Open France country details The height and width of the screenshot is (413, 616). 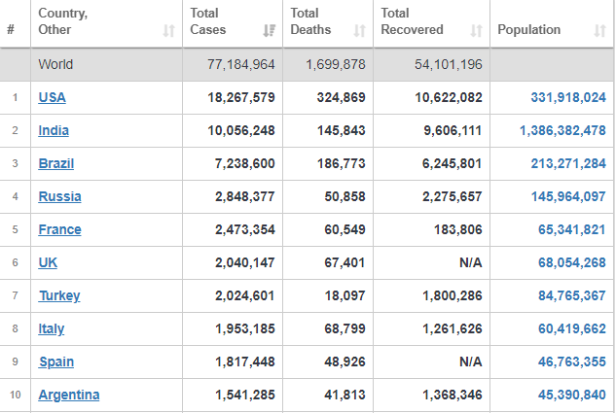point(59,229)
